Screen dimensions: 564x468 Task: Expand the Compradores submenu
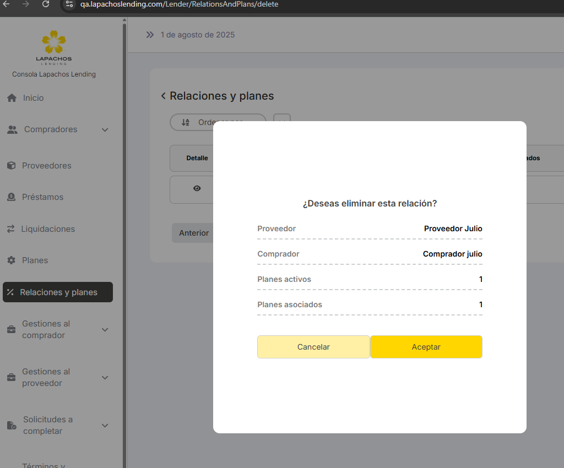pos(105,130)
